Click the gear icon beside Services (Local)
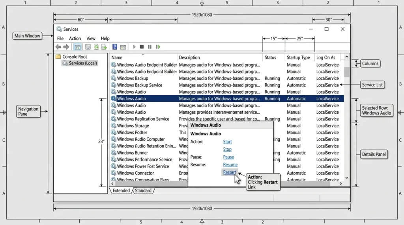The image size is (404, 225). [65, 63]
